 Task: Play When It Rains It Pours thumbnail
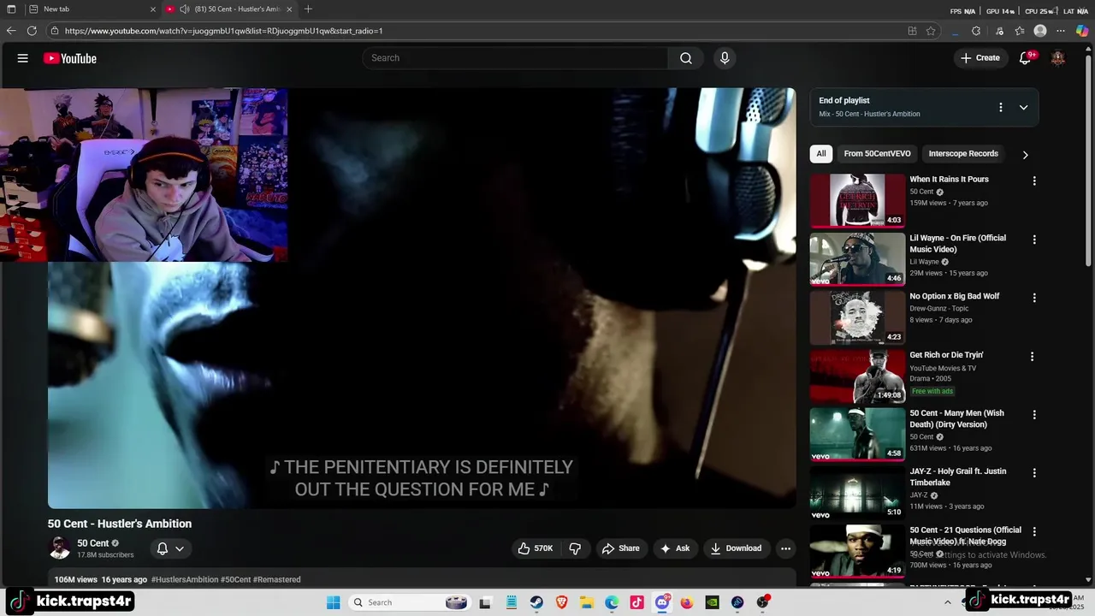(x=857, y=200)
